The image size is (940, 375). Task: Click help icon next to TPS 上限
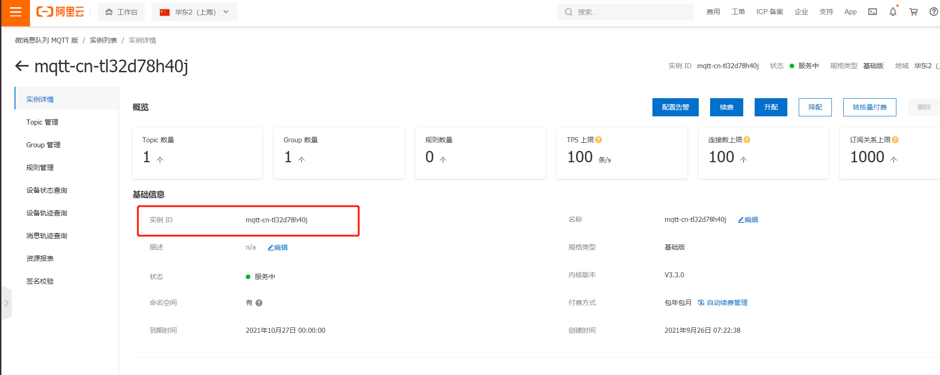click(x=599, y=140)
